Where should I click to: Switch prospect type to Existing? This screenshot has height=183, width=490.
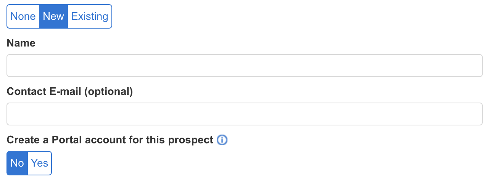tap(90, 16)
